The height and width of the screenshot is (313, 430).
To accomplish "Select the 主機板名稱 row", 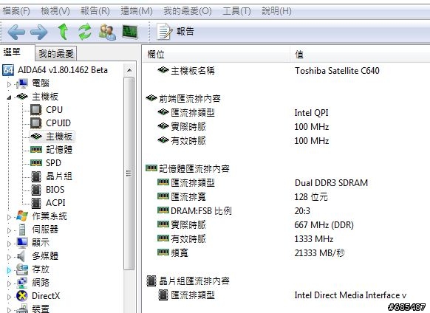I will tap(287, 71).
